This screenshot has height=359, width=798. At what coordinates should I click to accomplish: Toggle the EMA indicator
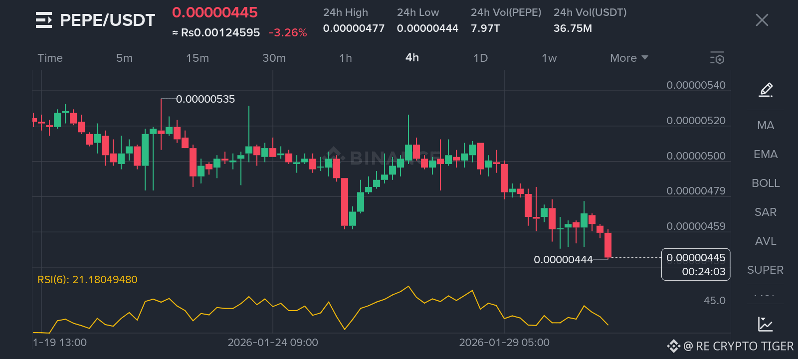click(x=766, y=155)
